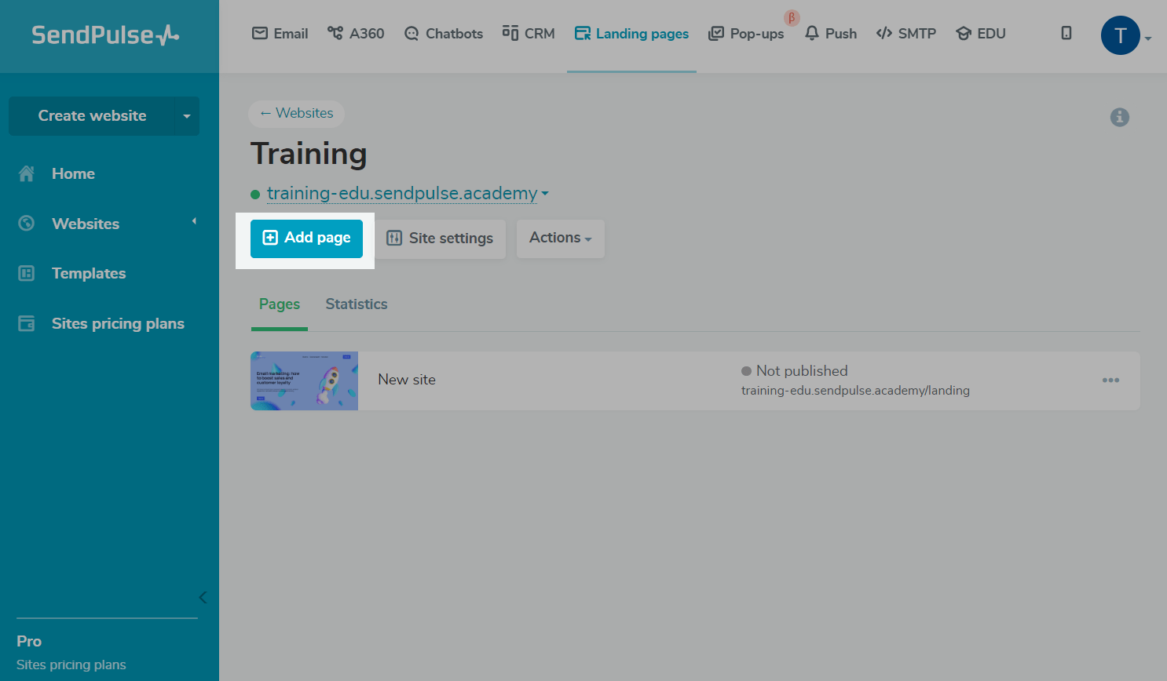Open Sites pricing plans in sidebar
The image size is (1167, 681).
tap(118, 323)
